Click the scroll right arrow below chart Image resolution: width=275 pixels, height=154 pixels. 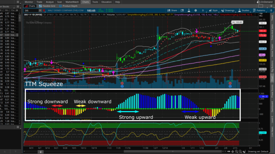(x=225, y=152)
